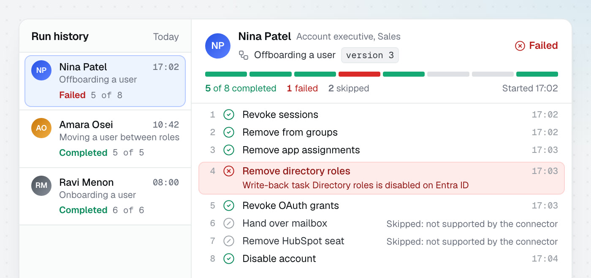Click the skipped icon beside Remove HubSpot seat

tap(228, 241)
